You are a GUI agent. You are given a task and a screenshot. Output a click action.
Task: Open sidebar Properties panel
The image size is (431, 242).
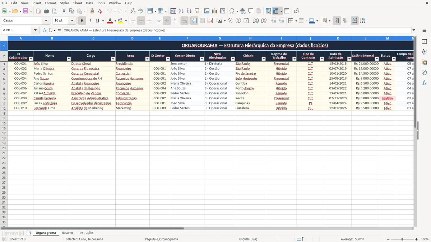click(424, 41)
